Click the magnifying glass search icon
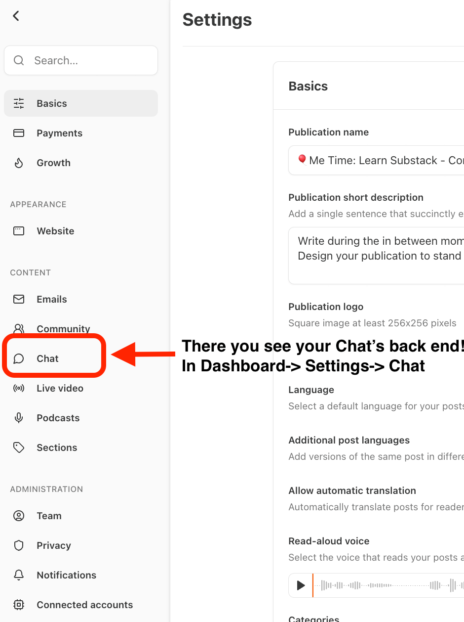464x622 pixels. pos(19,60)
